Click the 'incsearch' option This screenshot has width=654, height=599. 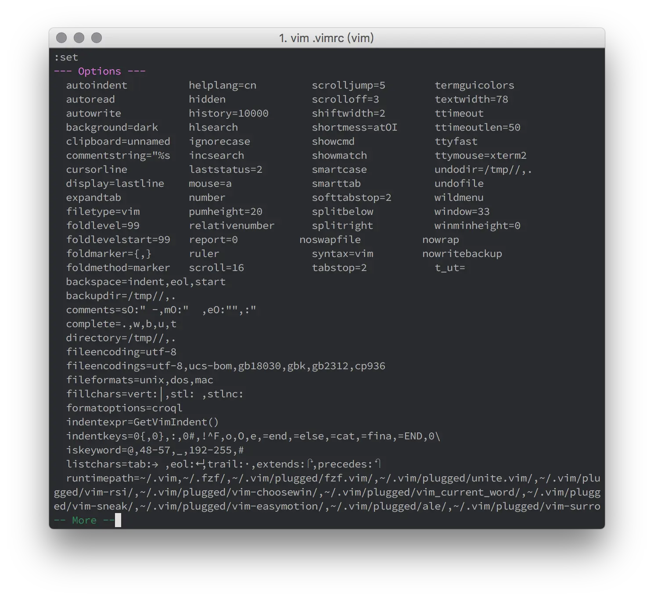[216, 156]
